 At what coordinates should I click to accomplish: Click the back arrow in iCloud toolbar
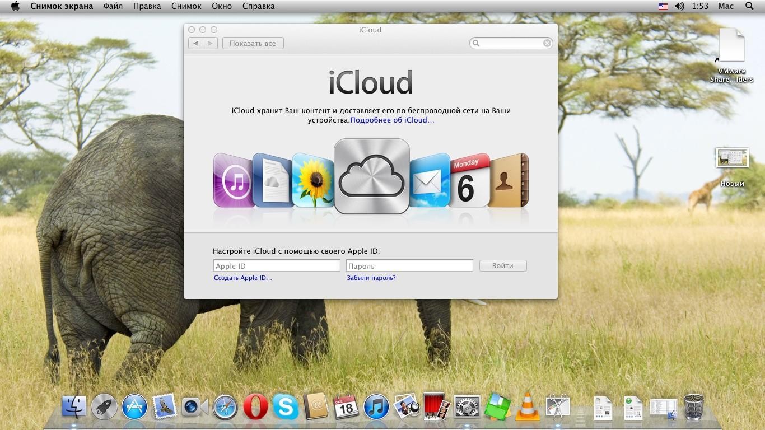pos(195,43)
